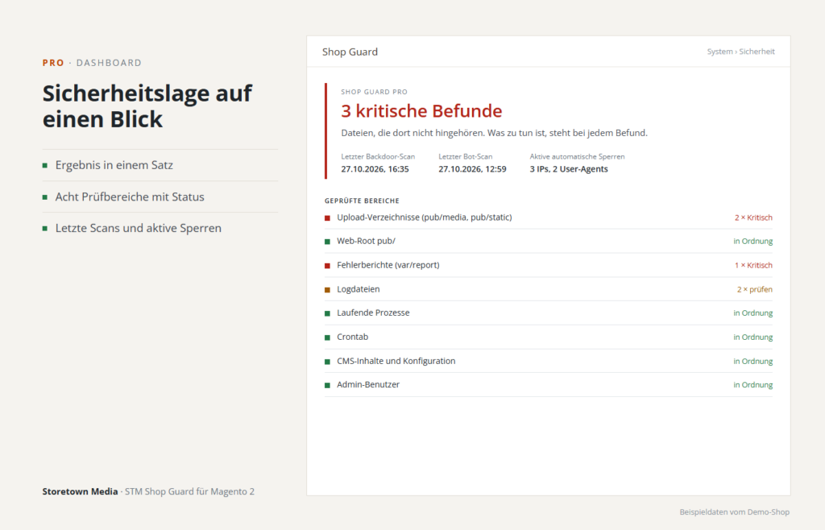Click the Upload-Verzeichnisse (pub/media, pub/static) row text
The height and width of the screenshot is (530, 825).
424,217
